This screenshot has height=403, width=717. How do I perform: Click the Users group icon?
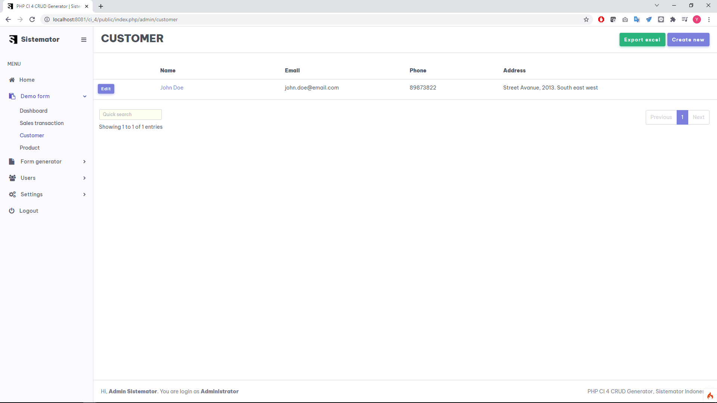click(12, 178)
